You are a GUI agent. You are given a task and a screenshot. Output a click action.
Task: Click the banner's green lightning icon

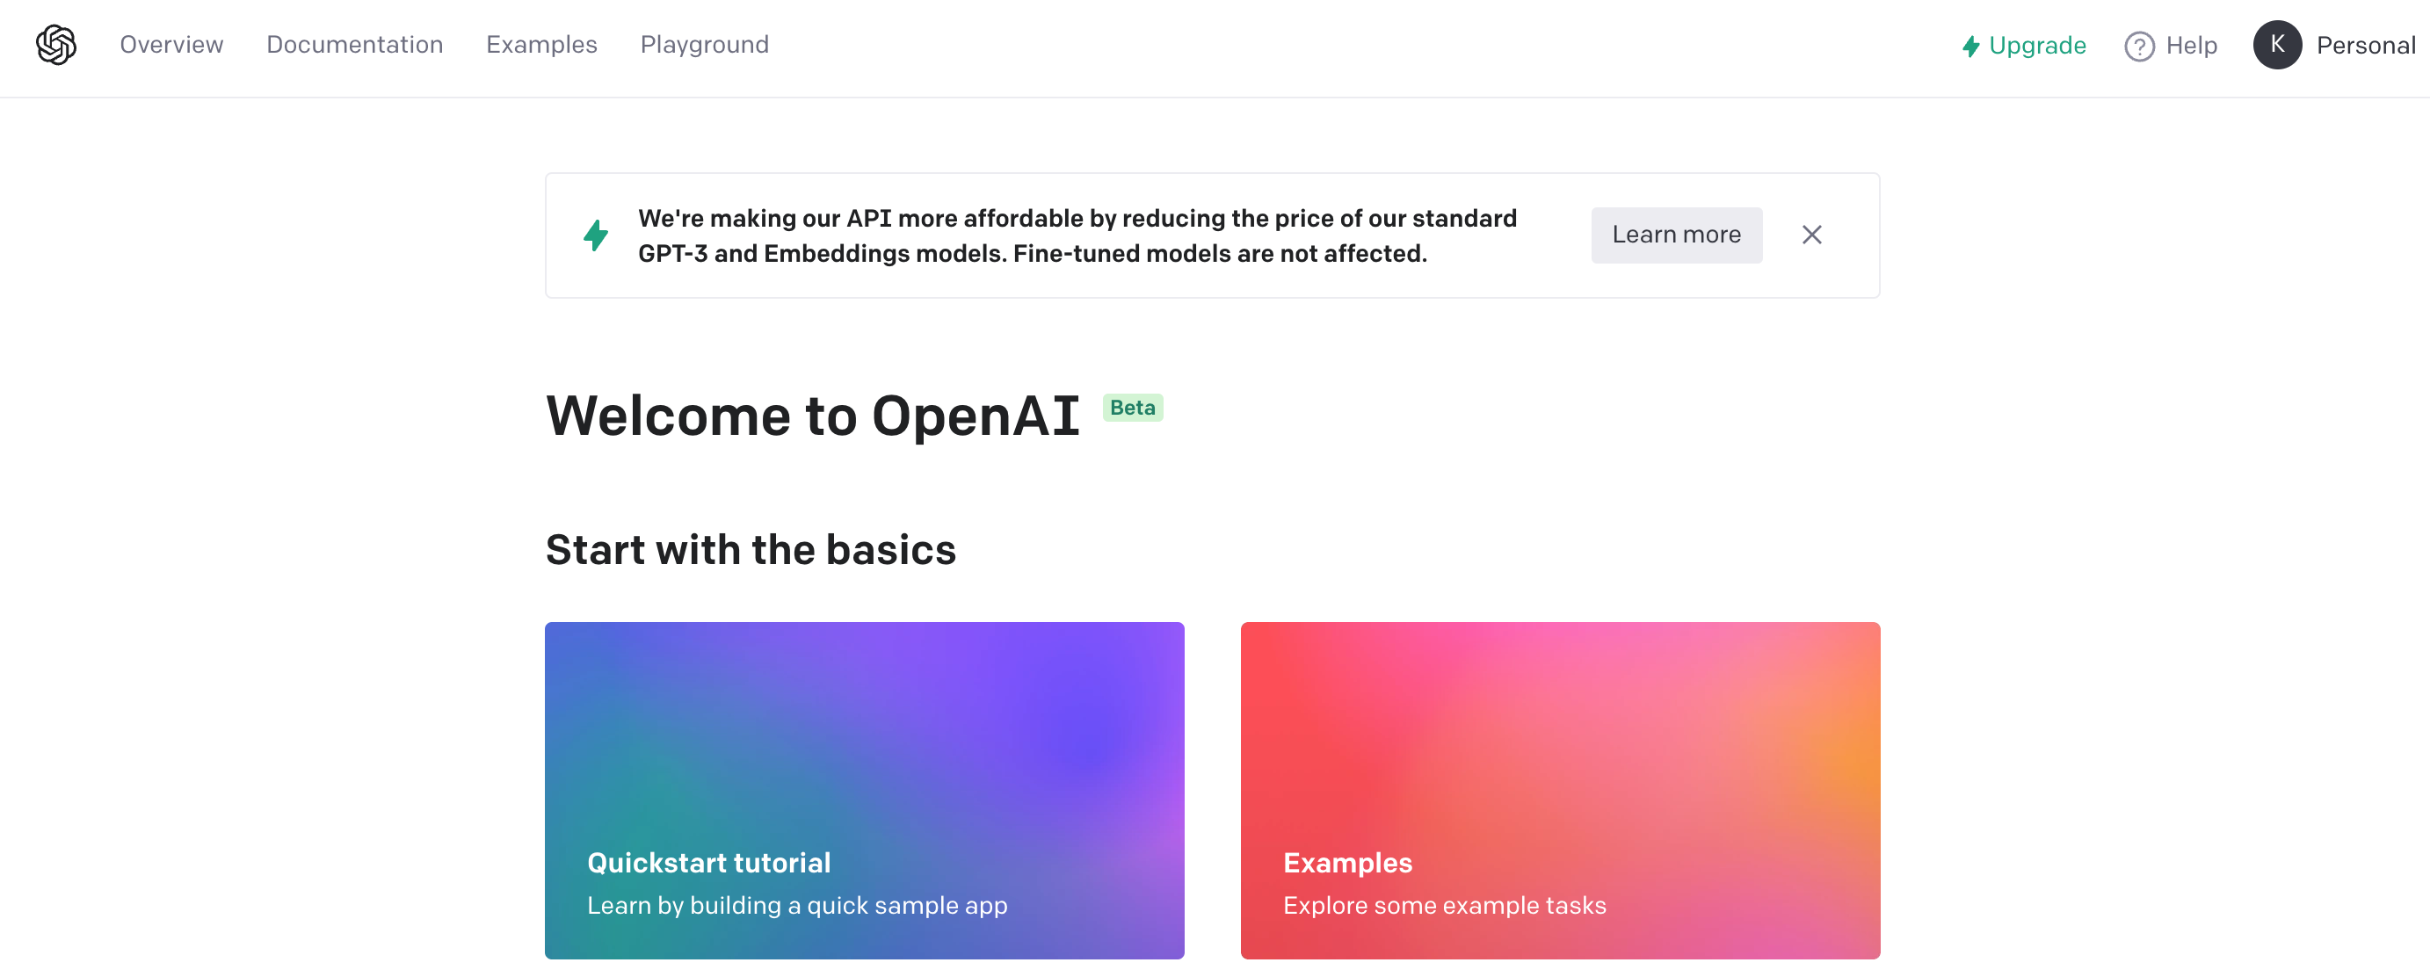pos(595,235)
